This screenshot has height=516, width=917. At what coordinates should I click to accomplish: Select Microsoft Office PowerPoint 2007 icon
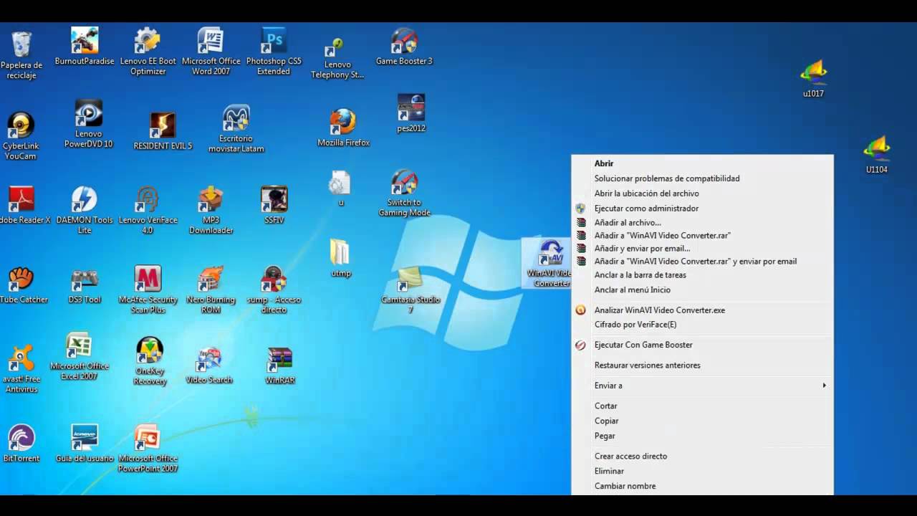(x=148, y=448)
